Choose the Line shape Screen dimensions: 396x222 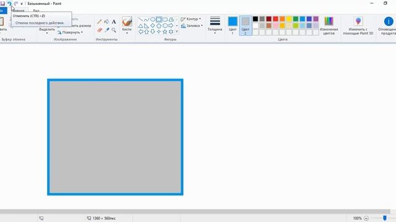[140, 19]
